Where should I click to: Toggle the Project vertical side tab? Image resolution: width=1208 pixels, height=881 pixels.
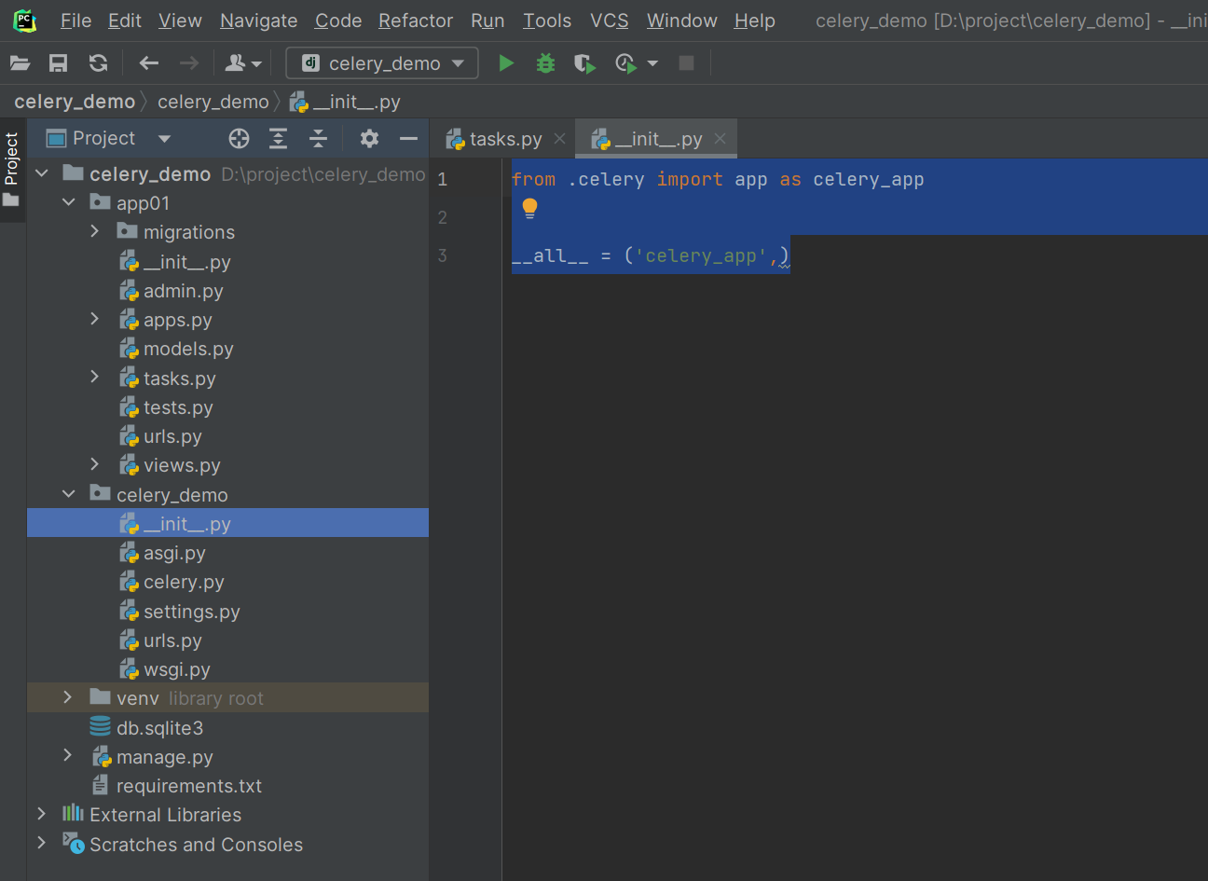pos(11,158)
